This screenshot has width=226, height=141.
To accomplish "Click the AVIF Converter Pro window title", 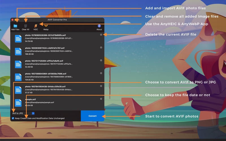I will (57, 20).
